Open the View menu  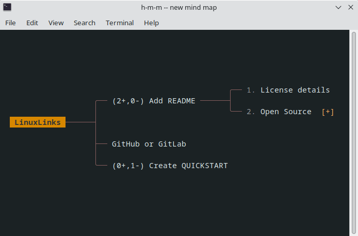[56, 23]
